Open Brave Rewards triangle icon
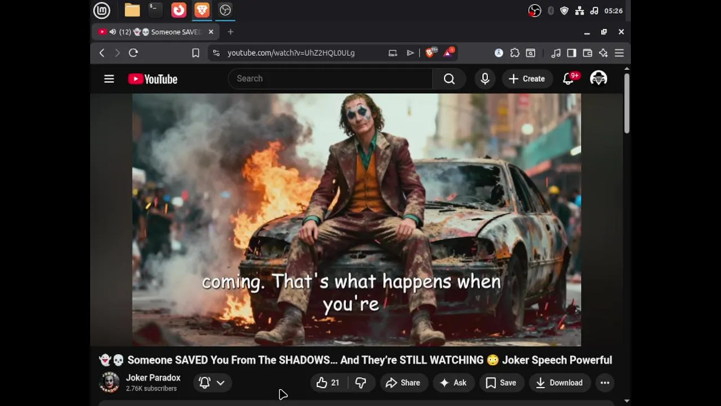721x406 pixels. 449,52
